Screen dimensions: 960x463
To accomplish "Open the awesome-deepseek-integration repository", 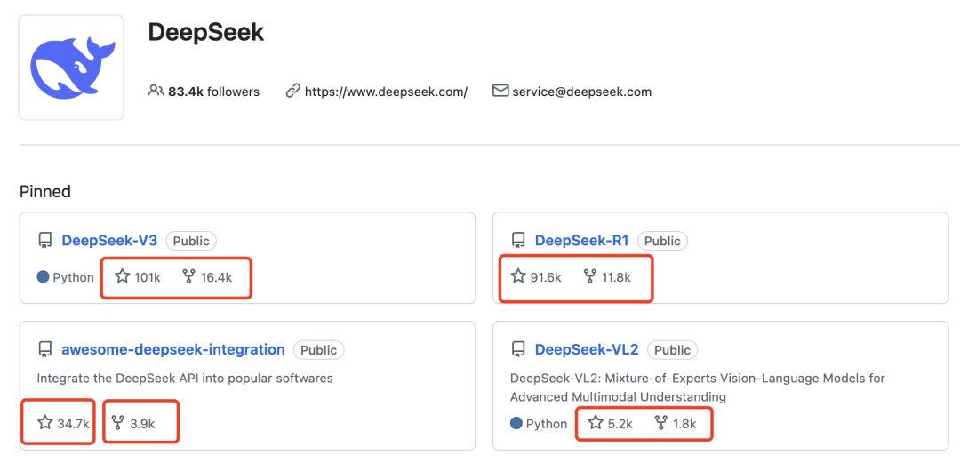I will click(x=172, y=350).
